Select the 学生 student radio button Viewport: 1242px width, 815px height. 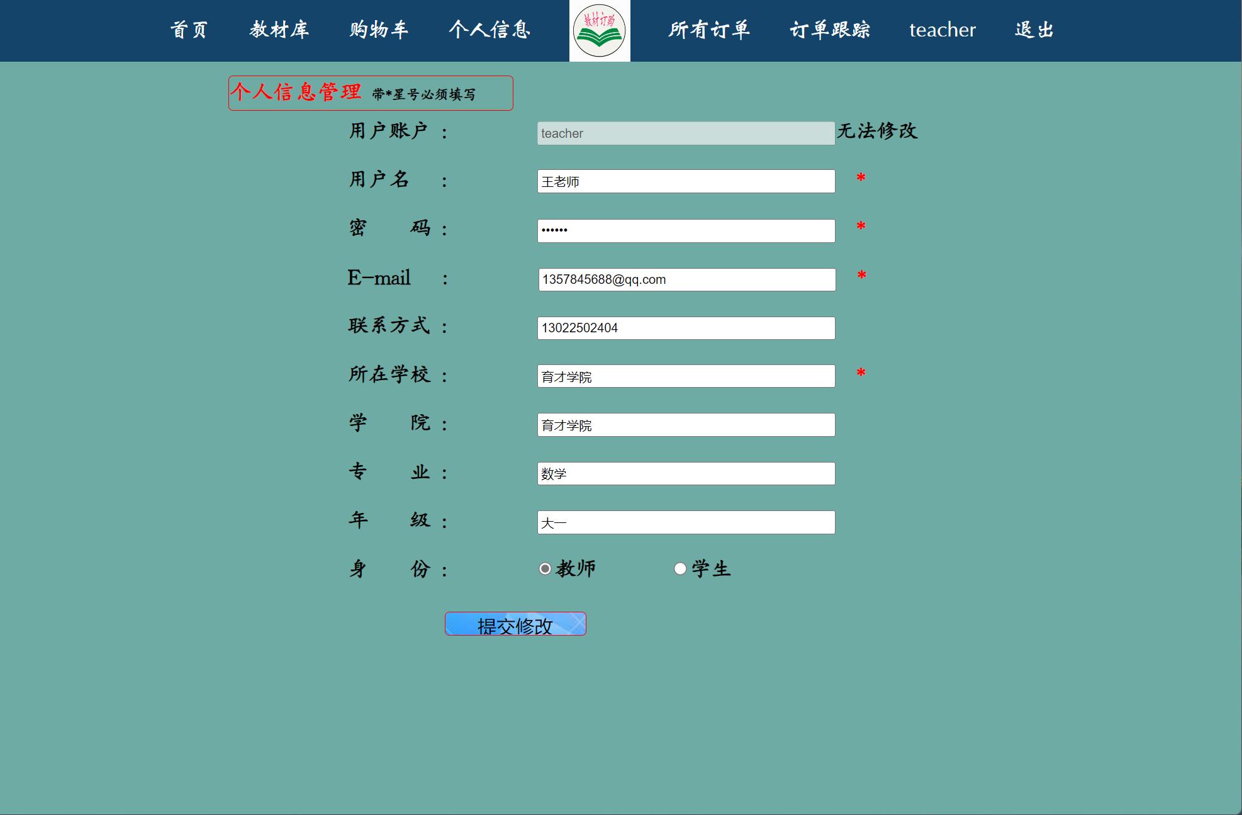coord(680,568)
